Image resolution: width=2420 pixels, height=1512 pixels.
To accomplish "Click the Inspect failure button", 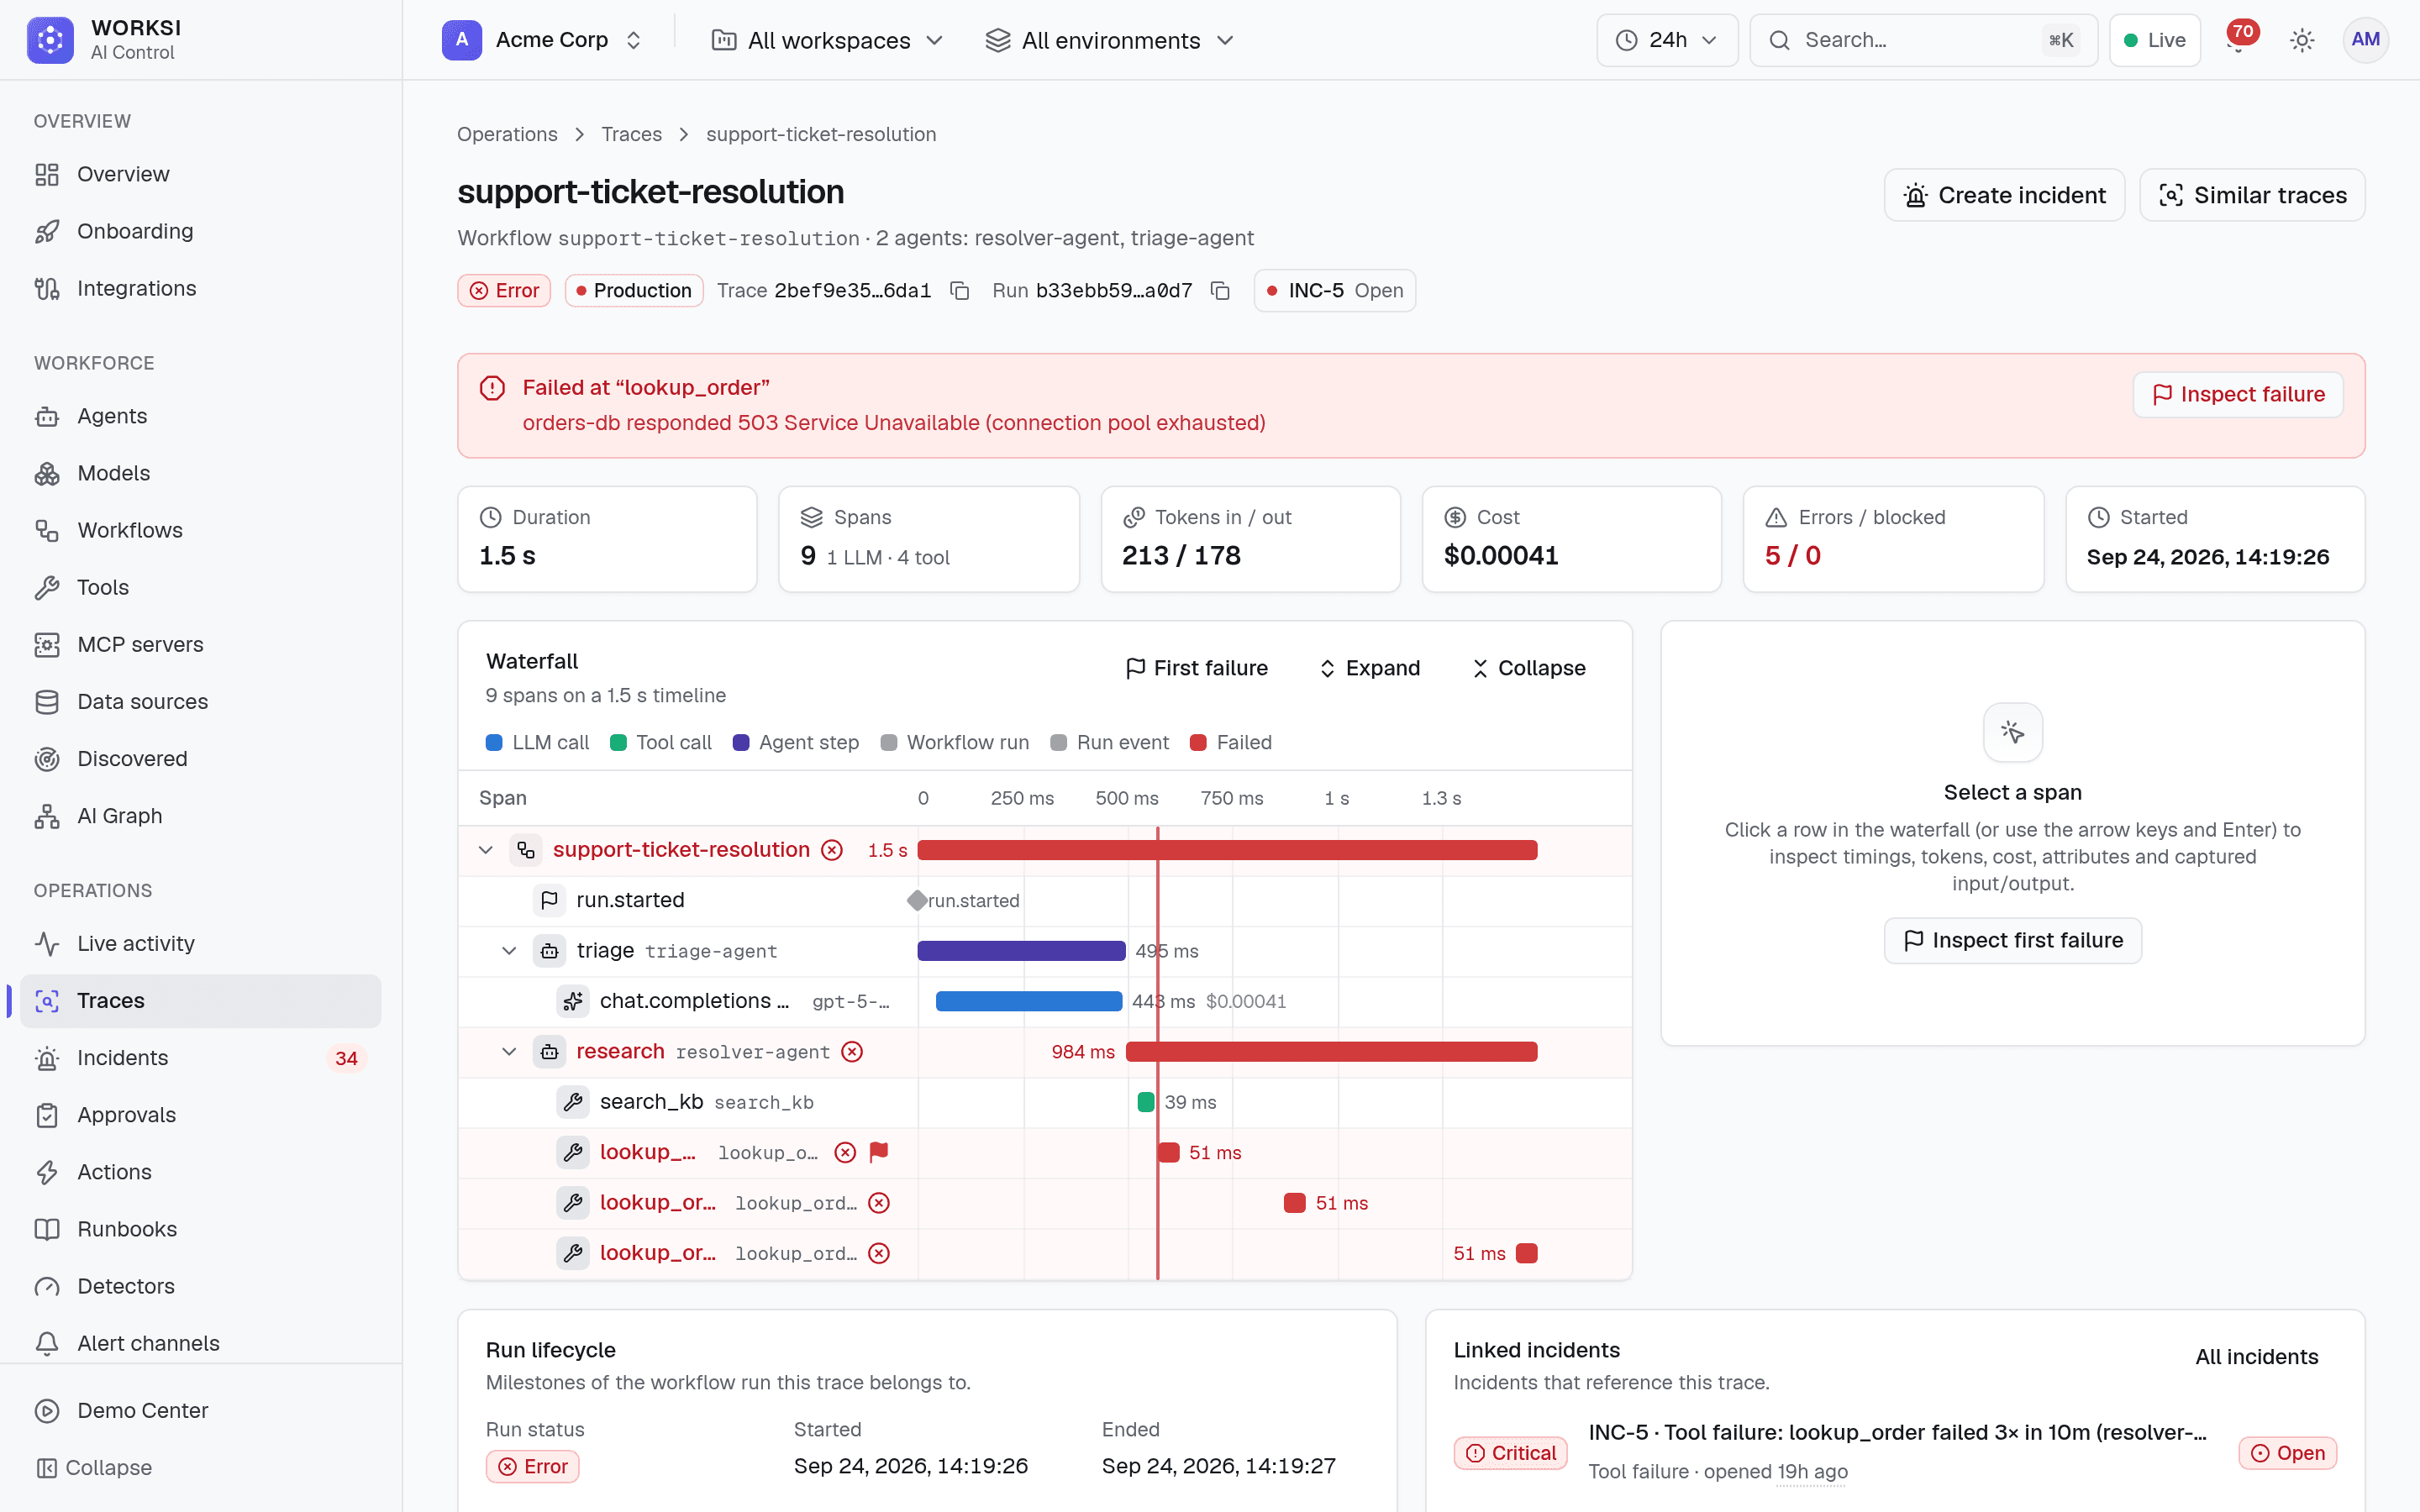I will pyautogui.click(x=2238, y=395).
